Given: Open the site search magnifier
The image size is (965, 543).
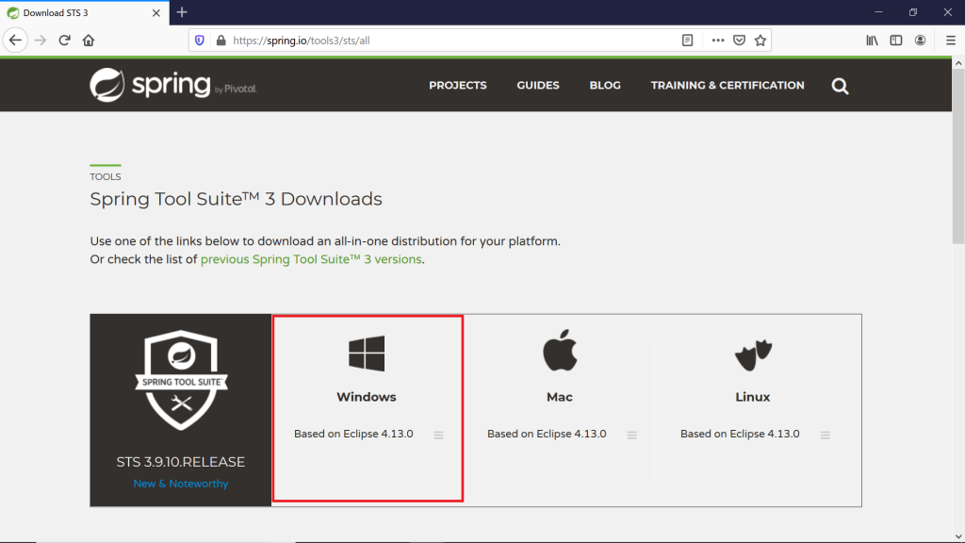Looking at the screenshot, I should [x=840, y=86].
